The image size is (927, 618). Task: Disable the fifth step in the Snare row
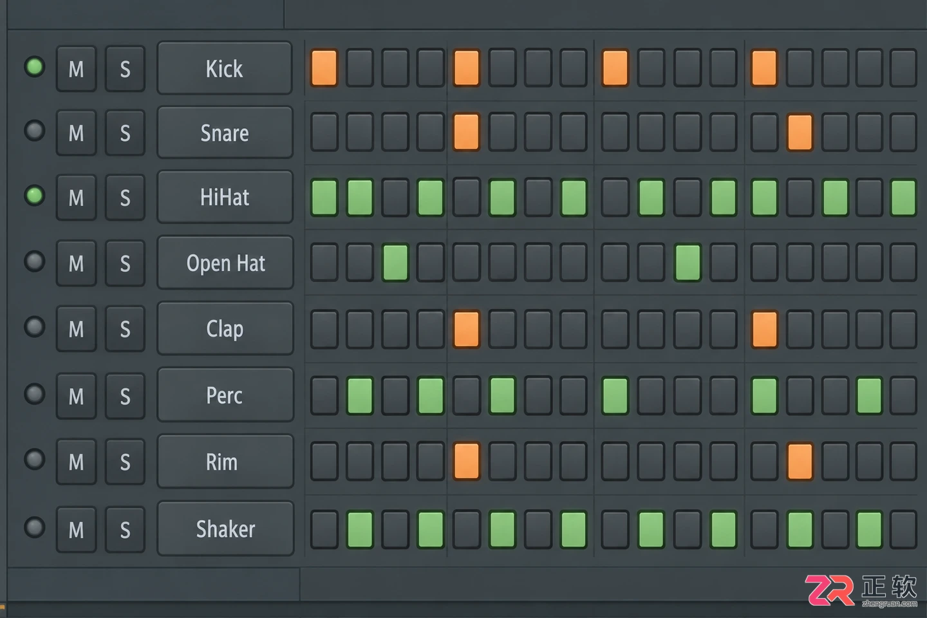coord(466,132)
